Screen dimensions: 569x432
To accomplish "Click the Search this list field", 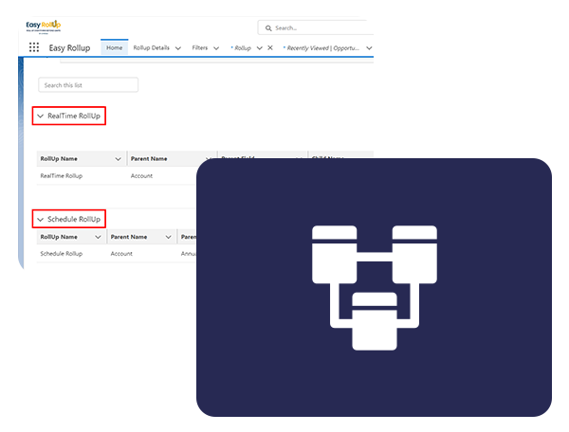I will [x=88, y=85].
